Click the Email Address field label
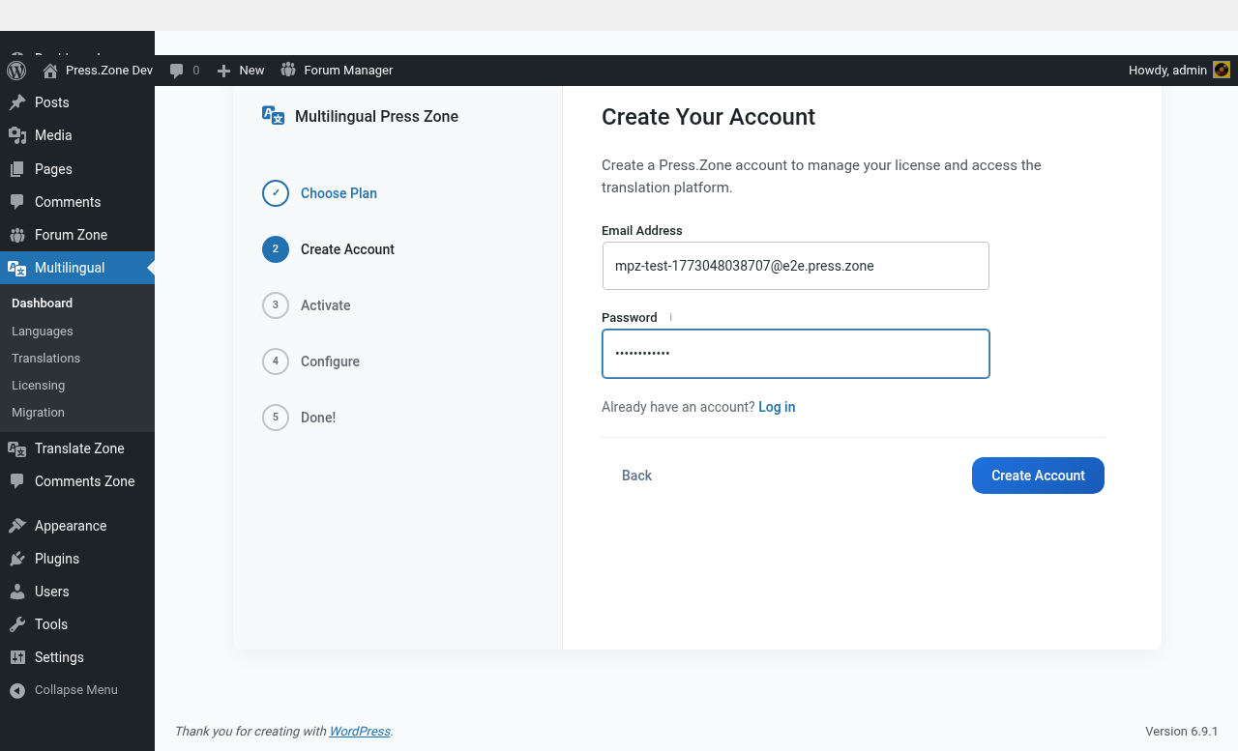Screen dimensions: 1238x751 point(642,231)
